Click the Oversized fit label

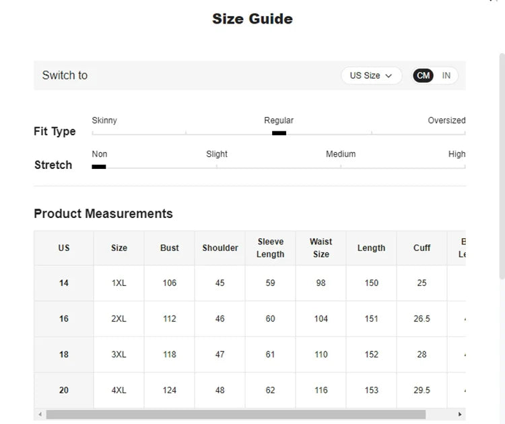point(446,120)
